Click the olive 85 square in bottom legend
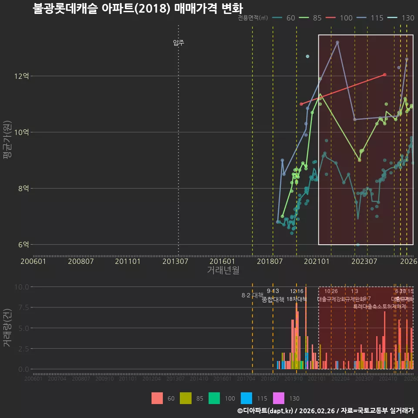Image resolution: width=418 pixels, height=418 pixels. click(185, 398)
